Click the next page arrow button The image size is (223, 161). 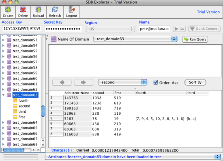(x=84, y=82)
